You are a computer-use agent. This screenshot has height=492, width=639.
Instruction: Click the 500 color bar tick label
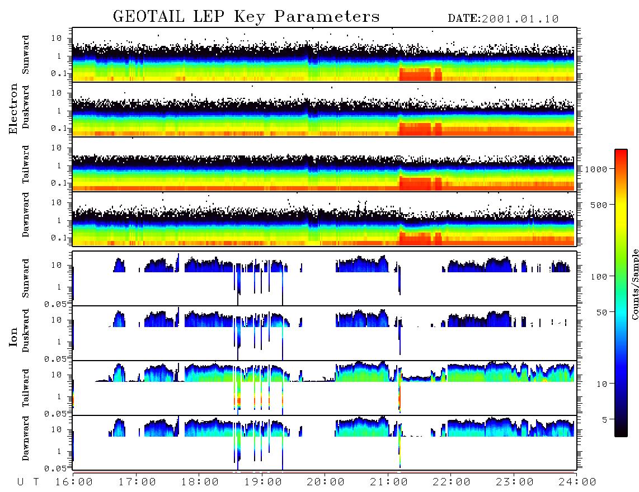599,205
